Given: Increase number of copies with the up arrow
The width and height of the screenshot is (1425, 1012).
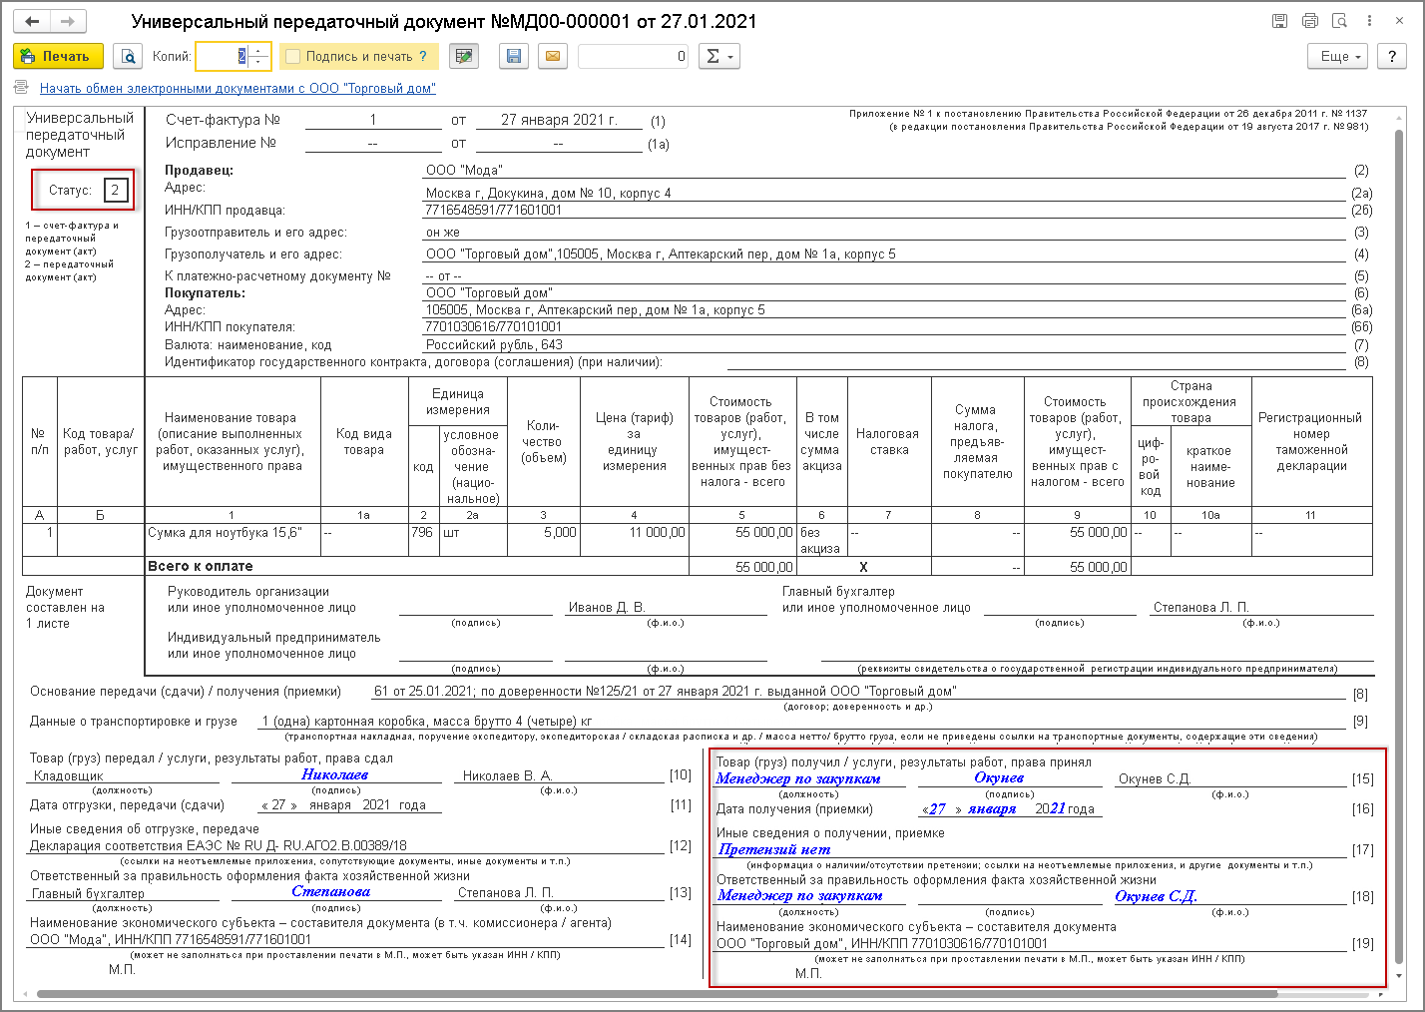Looking at the screenshot, I should pyautogui.click(x=258, y=50).
